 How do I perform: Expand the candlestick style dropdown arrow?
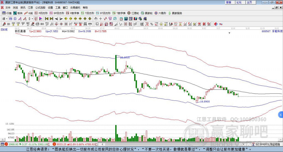32,19
